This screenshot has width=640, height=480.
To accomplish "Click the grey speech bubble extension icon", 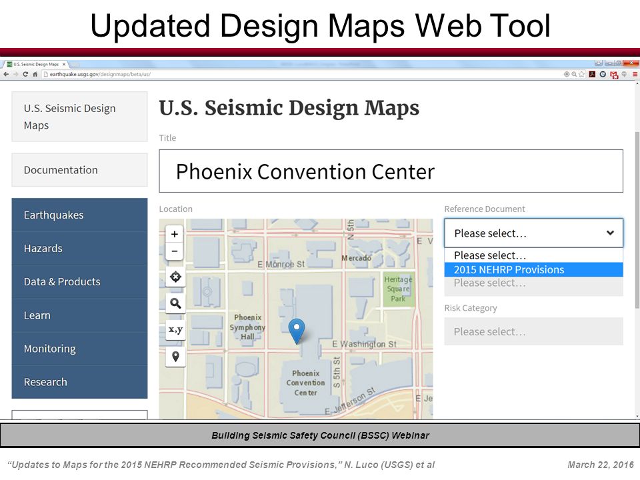I will tap(624, 74).
